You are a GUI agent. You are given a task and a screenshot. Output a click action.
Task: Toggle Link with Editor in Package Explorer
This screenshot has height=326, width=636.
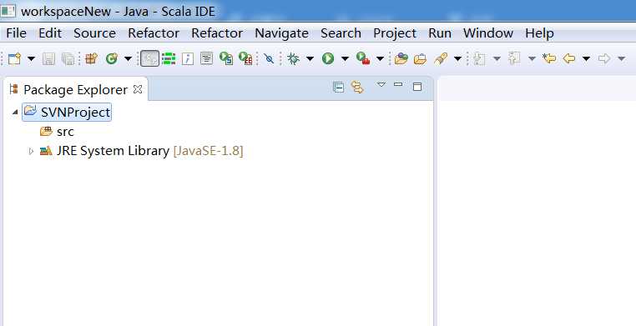click(357, 87)
